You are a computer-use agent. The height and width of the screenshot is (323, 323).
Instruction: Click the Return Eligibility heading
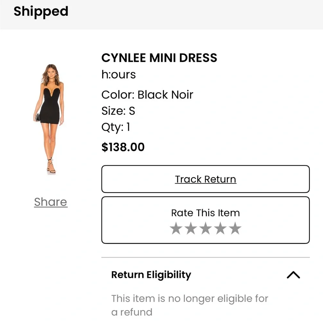point(151,275)
